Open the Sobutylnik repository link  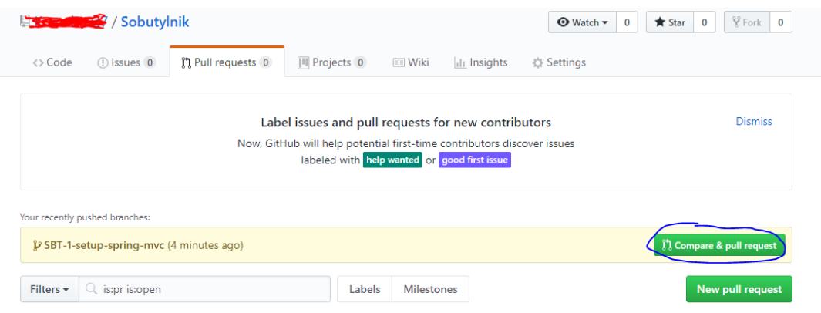pos(155,22)
